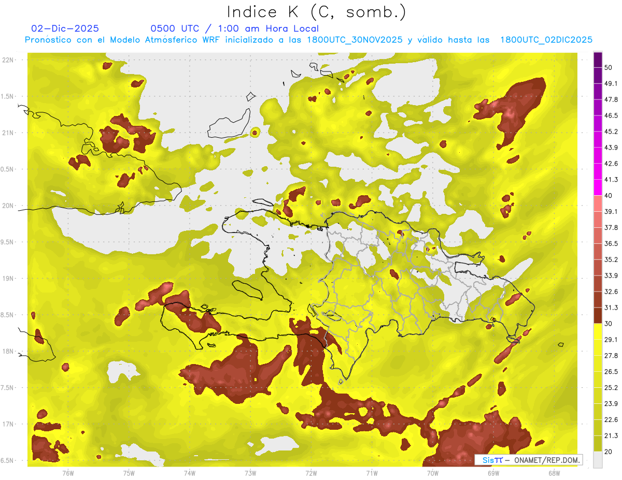Click the "22N" latitude label

coord(8,60)
